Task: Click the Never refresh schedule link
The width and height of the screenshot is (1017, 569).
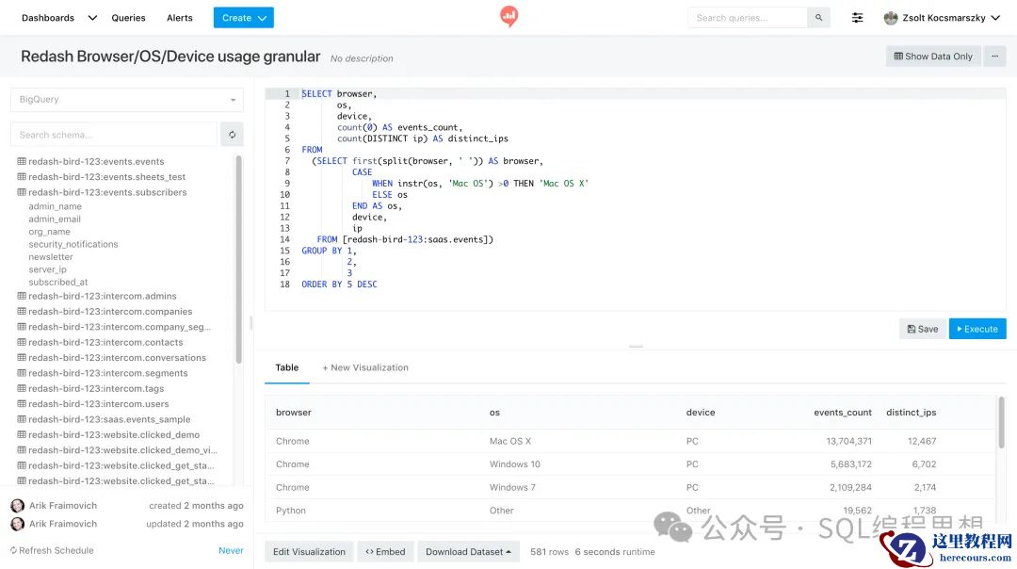Action: (231, 550)
